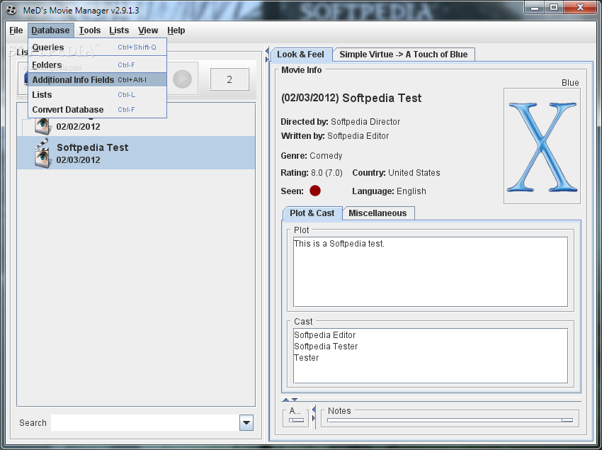Viewport: 602px width, 450px height.
Task: Open the Plot & Cast tab
Action: tap(312, 213)
